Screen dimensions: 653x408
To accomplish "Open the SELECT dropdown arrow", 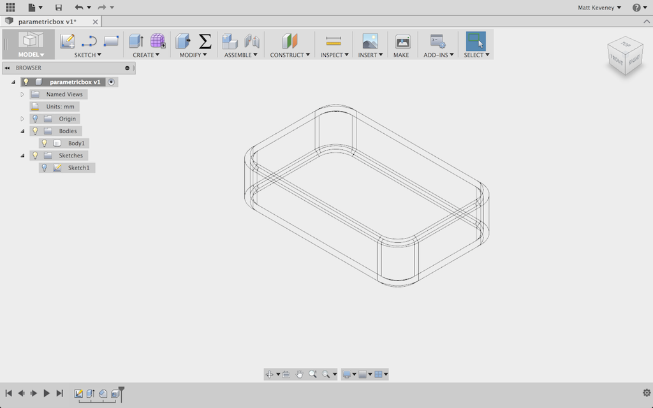I will click(x=487, y=55).
